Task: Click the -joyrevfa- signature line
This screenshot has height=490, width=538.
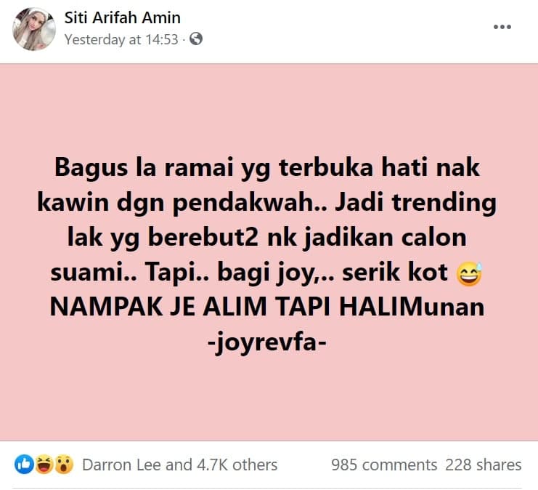Action: pos(267,342)
